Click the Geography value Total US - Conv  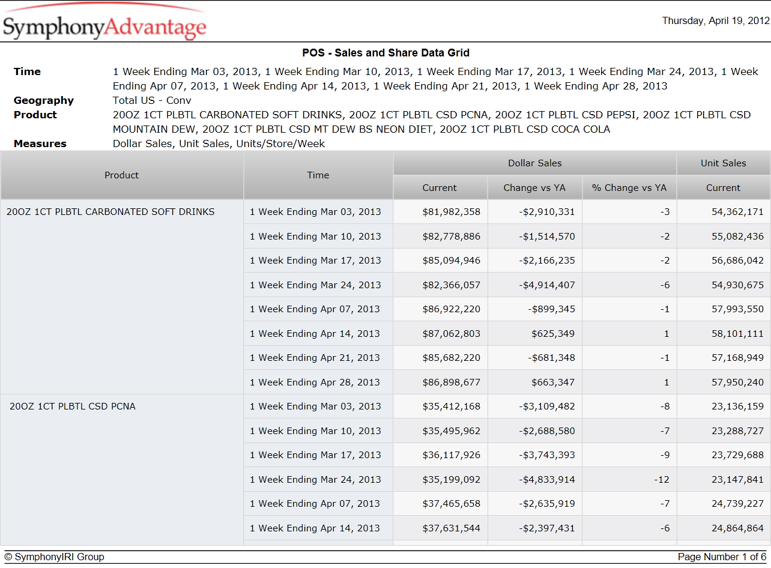click(152, 100)
